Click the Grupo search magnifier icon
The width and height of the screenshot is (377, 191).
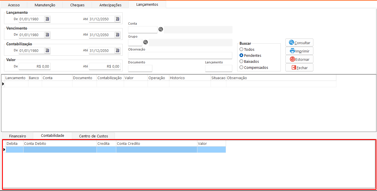click(x=146, y=42)
